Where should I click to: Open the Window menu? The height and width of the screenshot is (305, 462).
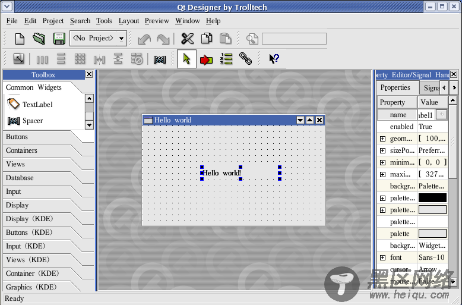pyautogui.click(x=188, y=21)
